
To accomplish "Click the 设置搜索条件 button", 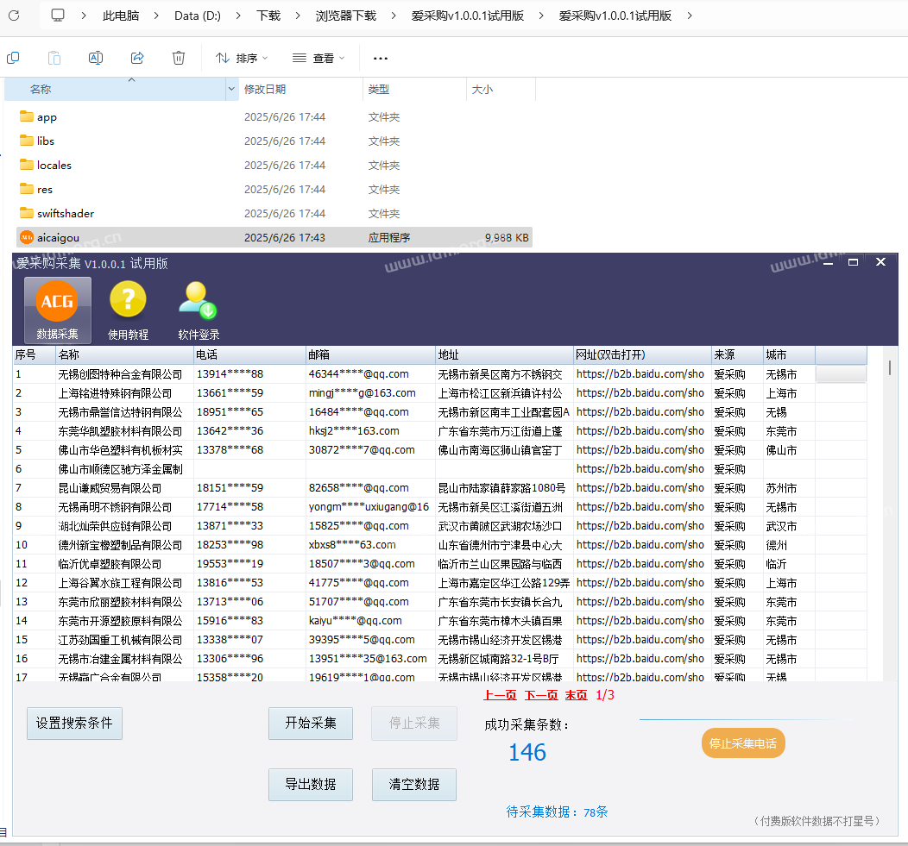I will 75,724.
